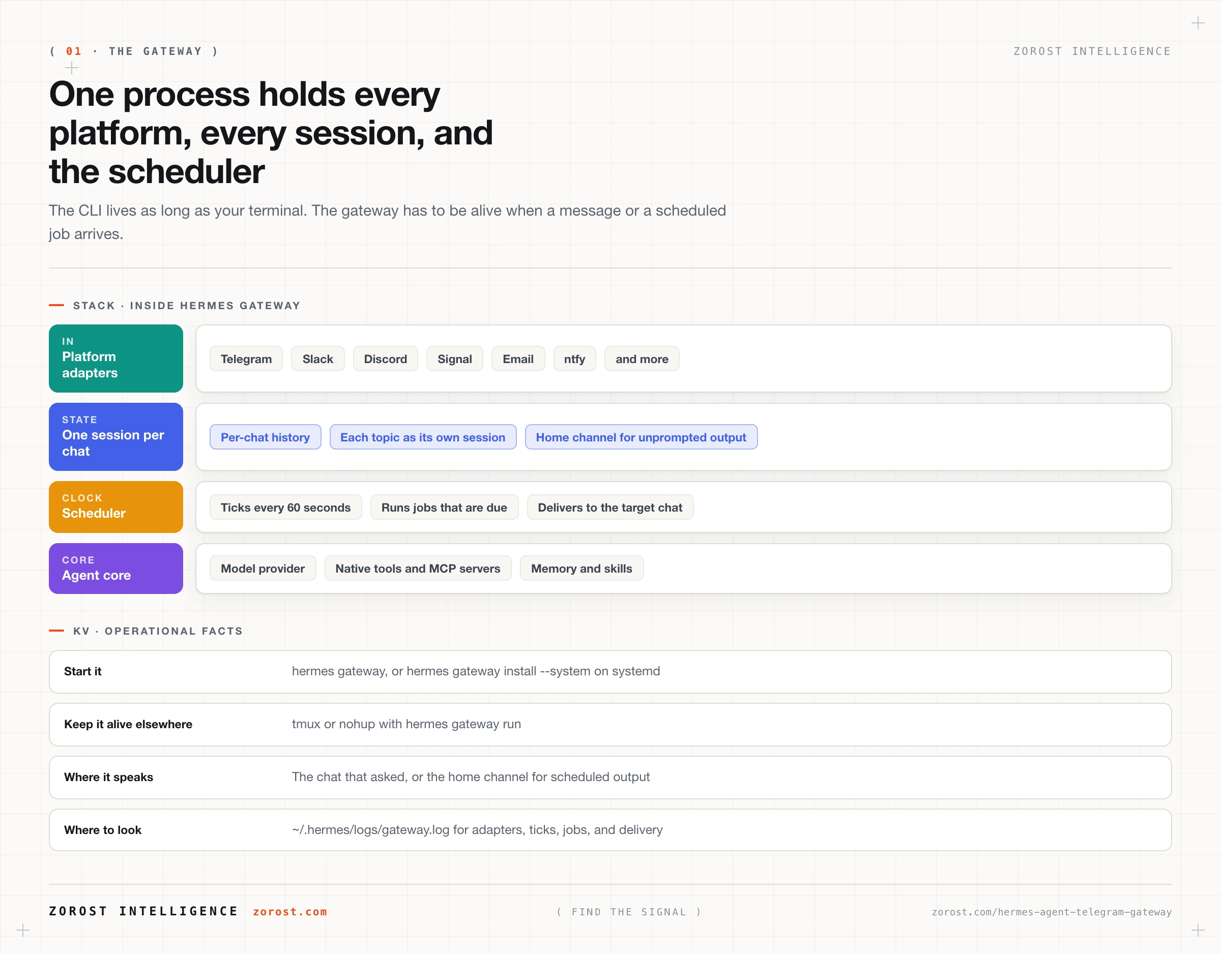Click the '( FIND THE SIGNAL )' footer tagline
The width and height of the screenshot is (1221, 954).
629,912
